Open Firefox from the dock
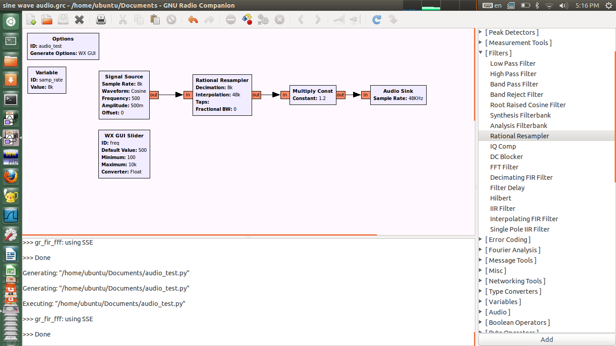Viewport: 616px width, 346px height. click(x=11, y=176)
